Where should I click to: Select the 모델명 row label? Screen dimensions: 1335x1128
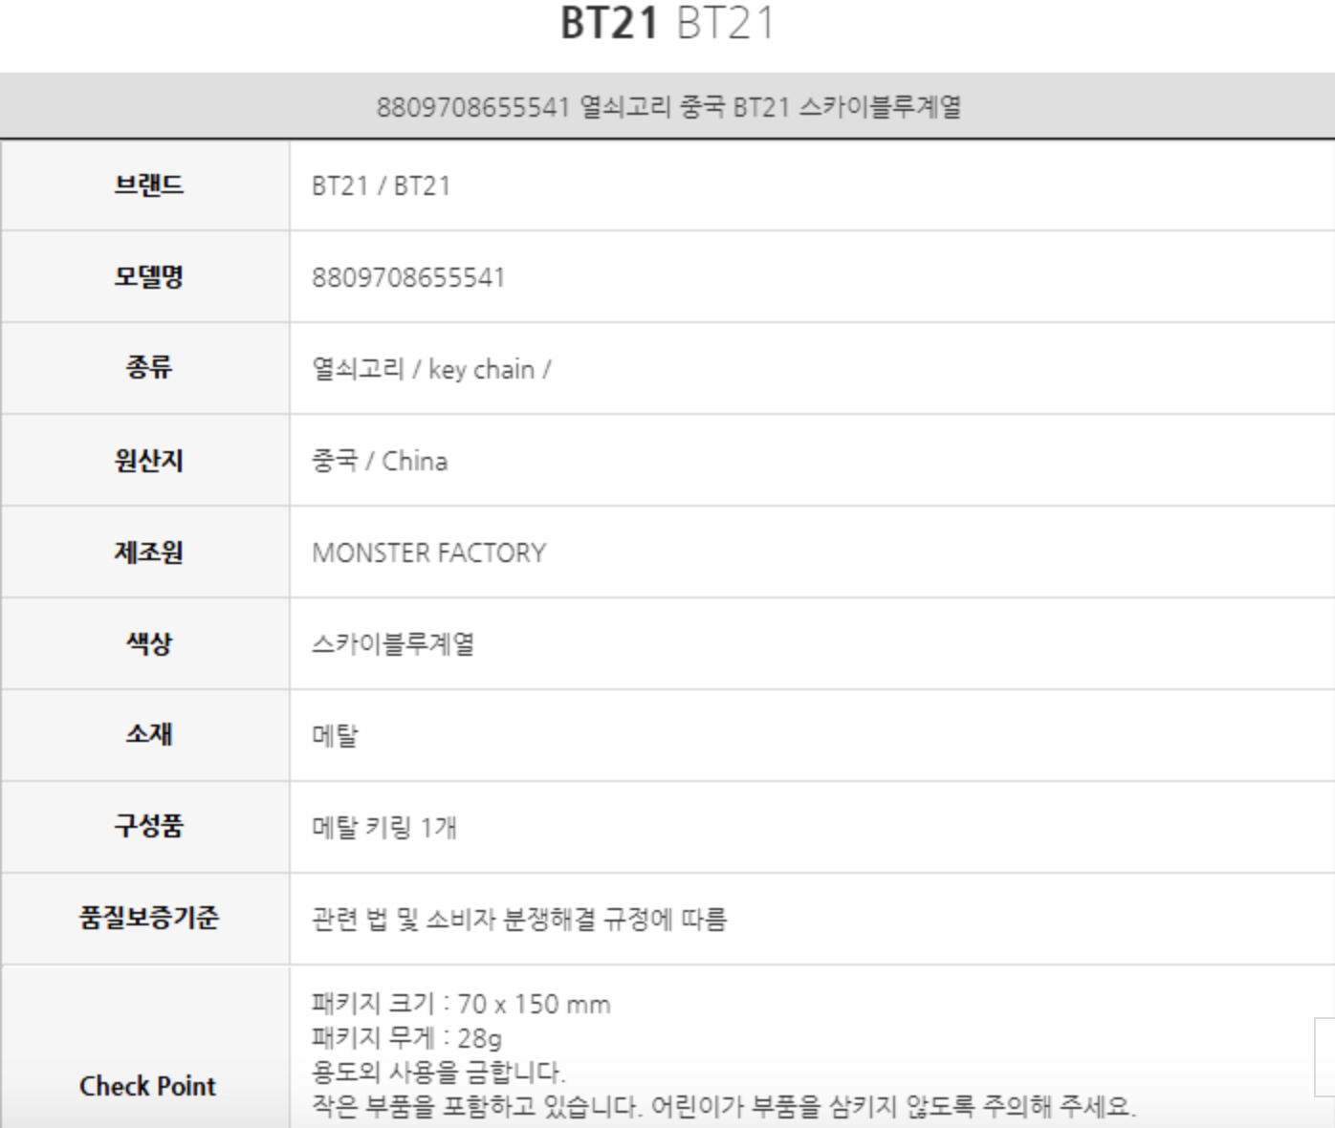coord(148,277)
